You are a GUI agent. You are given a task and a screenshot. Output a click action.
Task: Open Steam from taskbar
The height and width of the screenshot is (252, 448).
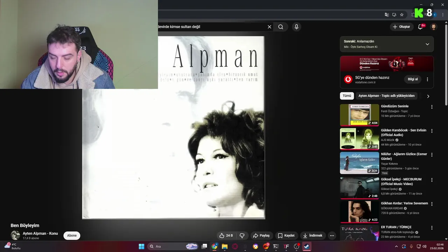[307, 246]
